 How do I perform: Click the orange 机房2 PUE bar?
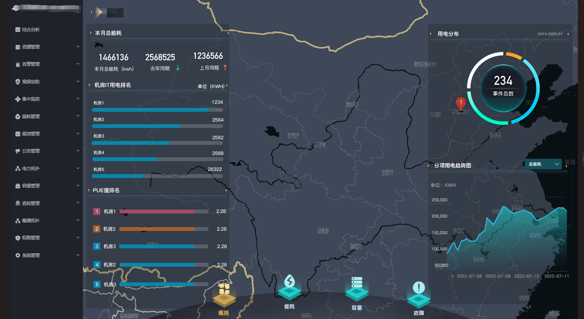pos(164,229)
